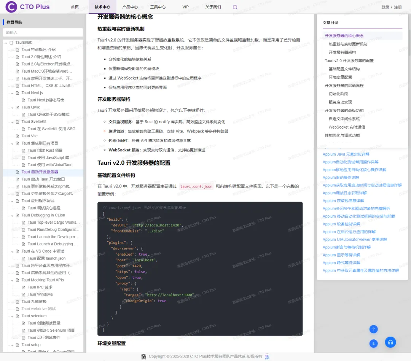Open Appium滑动操作详解 link
The width and height of the screenshot is (411, 361).
(x=341, y=177)
